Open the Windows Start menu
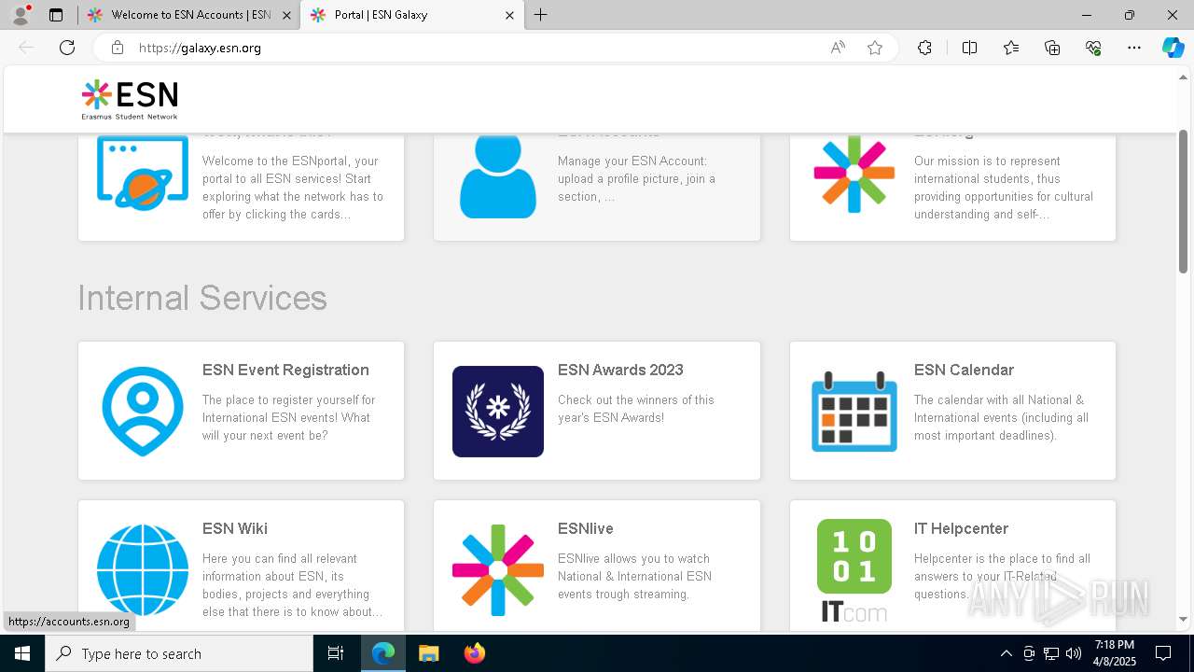Viewport: 1194px width, 672px height. click(22, 653)
